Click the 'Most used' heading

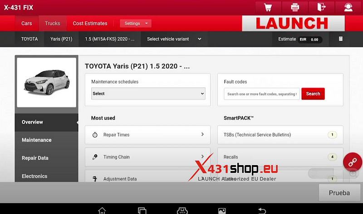click(x=103, y=118)
